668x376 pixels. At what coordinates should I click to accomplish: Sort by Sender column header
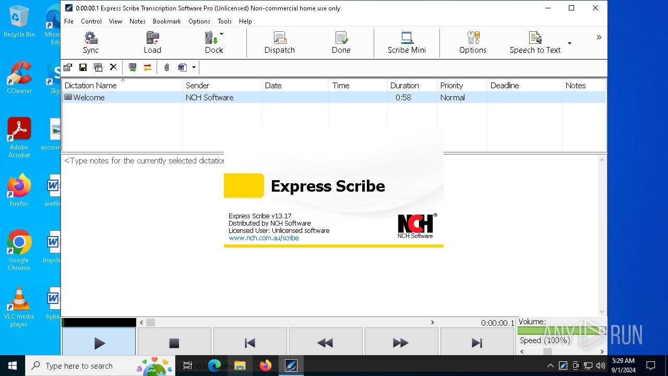222,86
